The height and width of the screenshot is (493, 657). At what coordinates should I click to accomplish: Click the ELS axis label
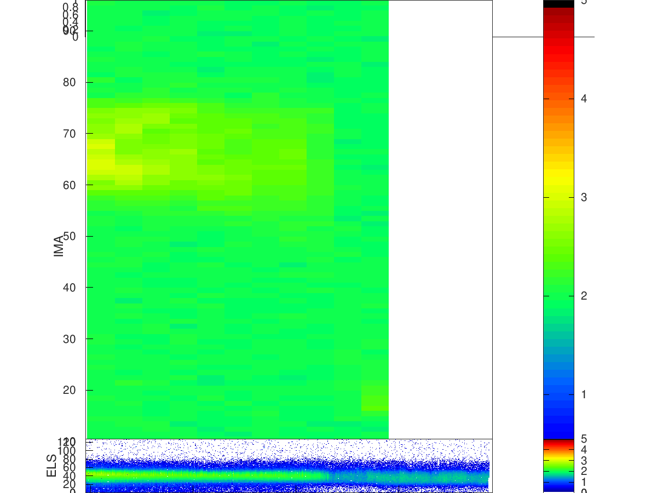click(52, 466)
